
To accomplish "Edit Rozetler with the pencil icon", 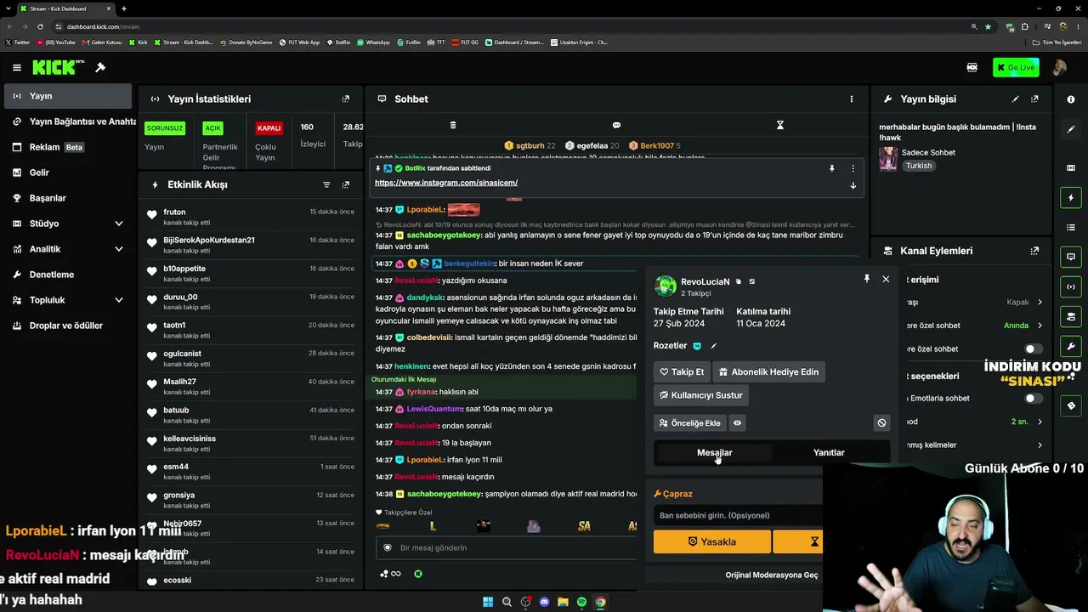I will tap(714, 346).
